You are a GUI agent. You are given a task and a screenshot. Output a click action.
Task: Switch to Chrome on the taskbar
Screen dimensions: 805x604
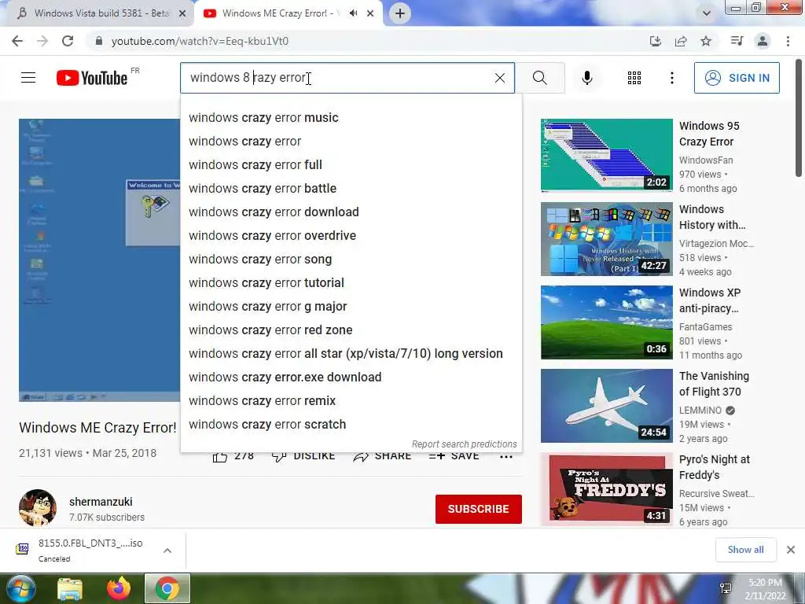point(167,588)
